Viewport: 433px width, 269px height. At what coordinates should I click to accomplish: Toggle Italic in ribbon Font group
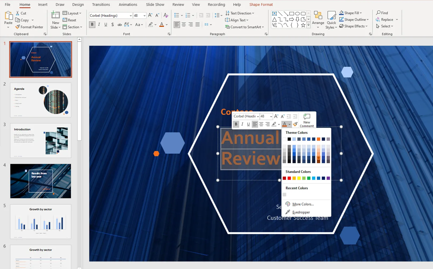click(99, 24)
